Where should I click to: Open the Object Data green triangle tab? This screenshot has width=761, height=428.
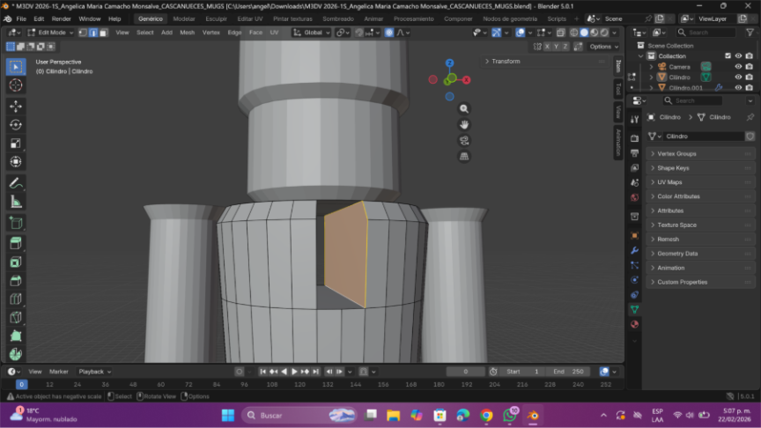click(634, 309)
